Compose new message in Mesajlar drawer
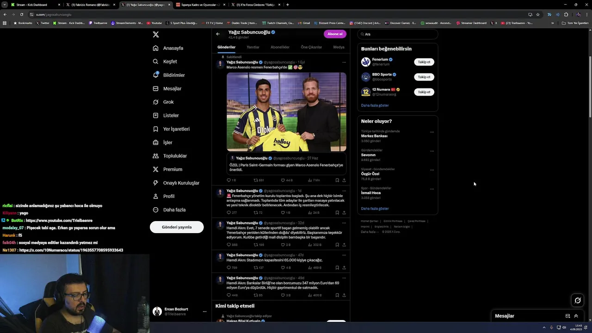 click(x=567, y=316)
